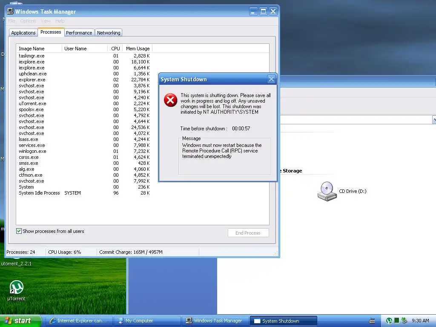Select the svchost.exe row using 24,536 K
The image size is (436, 327).
pyautogui.click(x=84, y=127)
